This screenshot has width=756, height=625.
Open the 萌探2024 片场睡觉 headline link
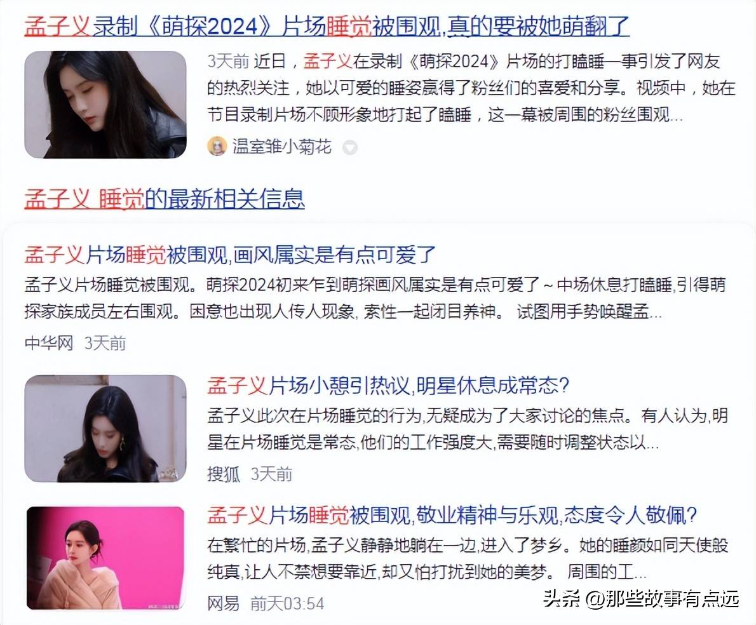[327, 27]
